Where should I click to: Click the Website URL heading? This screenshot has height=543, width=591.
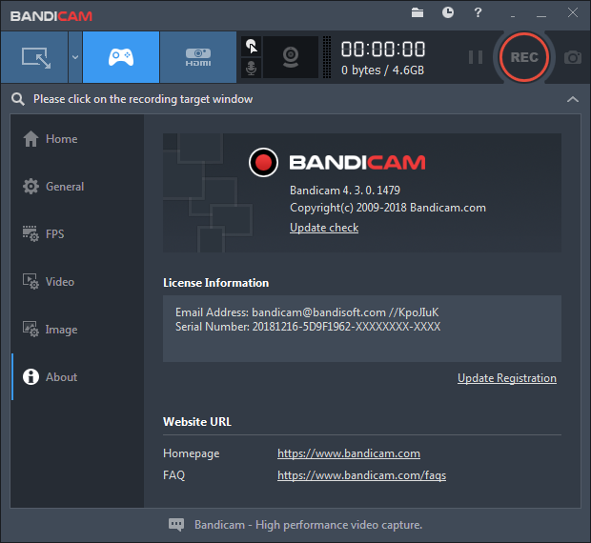tap(197, 422)
